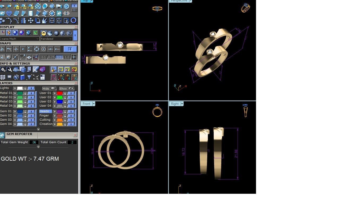Viewport: 338px width, 216px height.
Task: Click the cut scissors tool icon
Action: [x=66, y=20]
